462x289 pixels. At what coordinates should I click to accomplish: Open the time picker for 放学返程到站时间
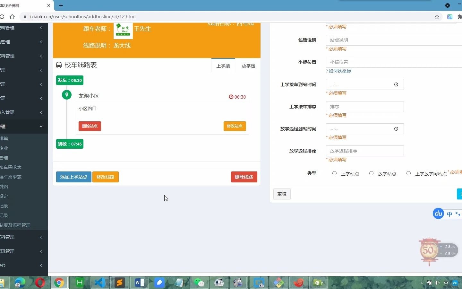click(x=396, y=129)
